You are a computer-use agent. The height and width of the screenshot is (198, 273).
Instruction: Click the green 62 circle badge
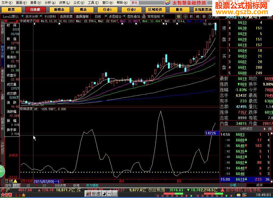pos(2,171)
